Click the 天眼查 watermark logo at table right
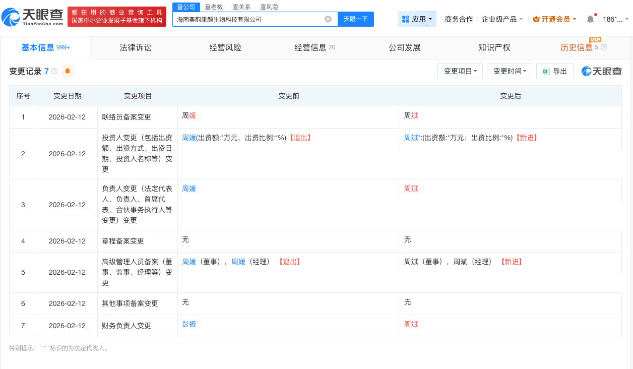633x369 pixels. (x=602, y=71)
